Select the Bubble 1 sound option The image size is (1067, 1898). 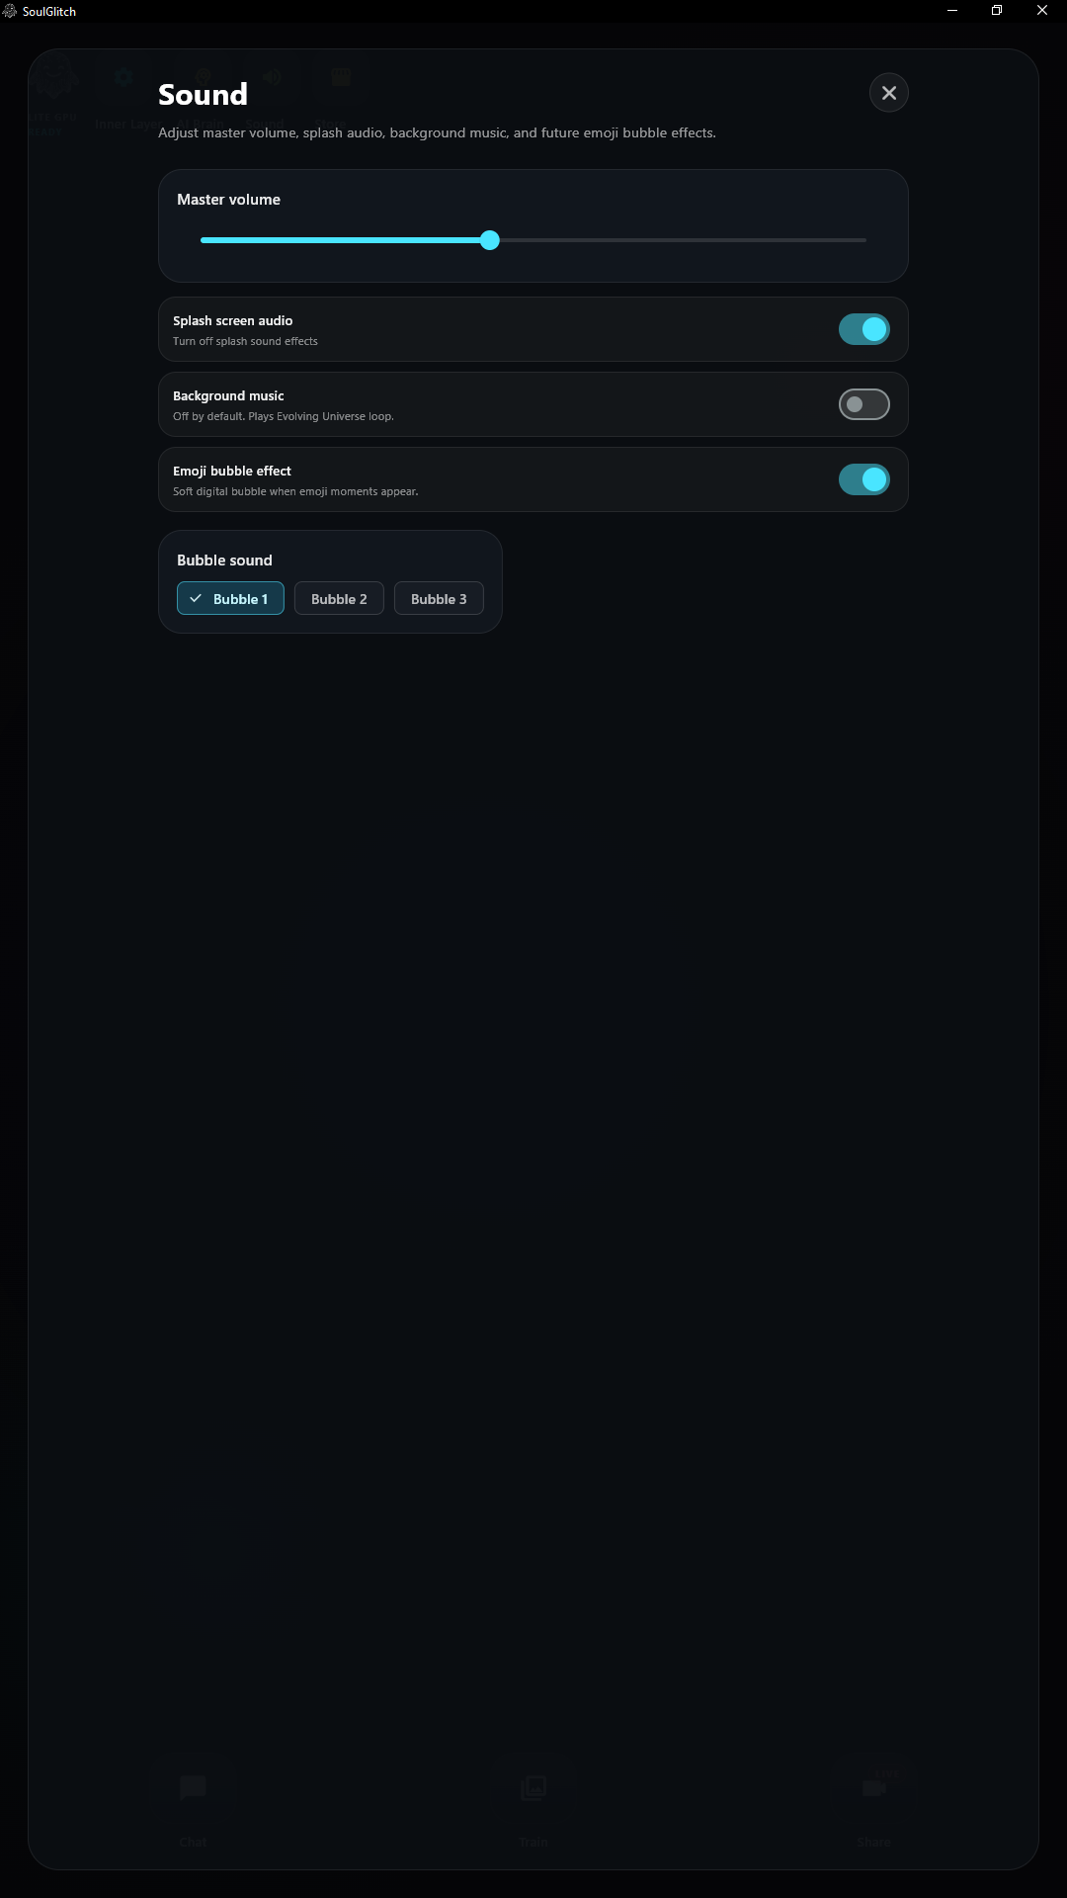tap(230, 598)
